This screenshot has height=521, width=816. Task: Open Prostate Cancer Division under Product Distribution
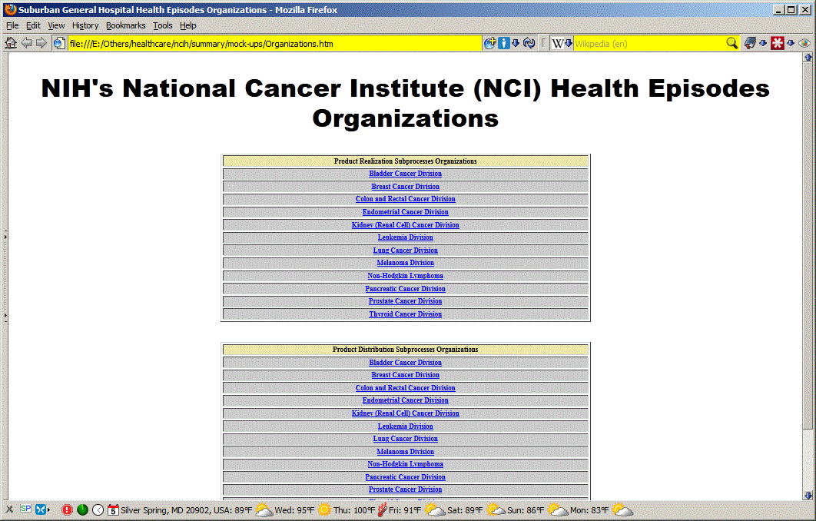point(406,489)
